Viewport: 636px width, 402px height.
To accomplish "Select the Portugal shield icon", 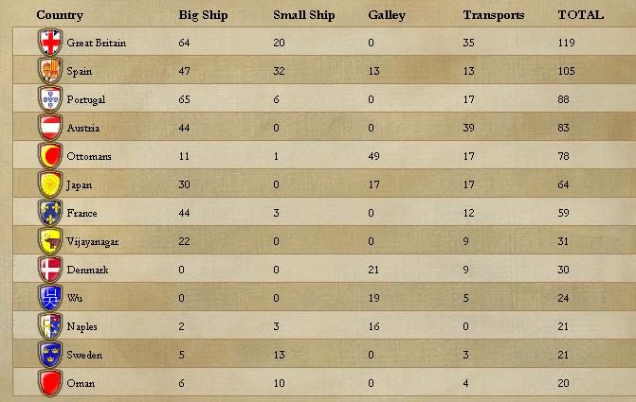I will click(50, 98).
